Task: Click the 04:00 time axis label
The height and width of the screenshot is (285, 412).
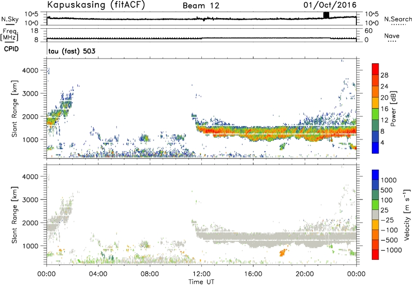Action: click(98, 274)
